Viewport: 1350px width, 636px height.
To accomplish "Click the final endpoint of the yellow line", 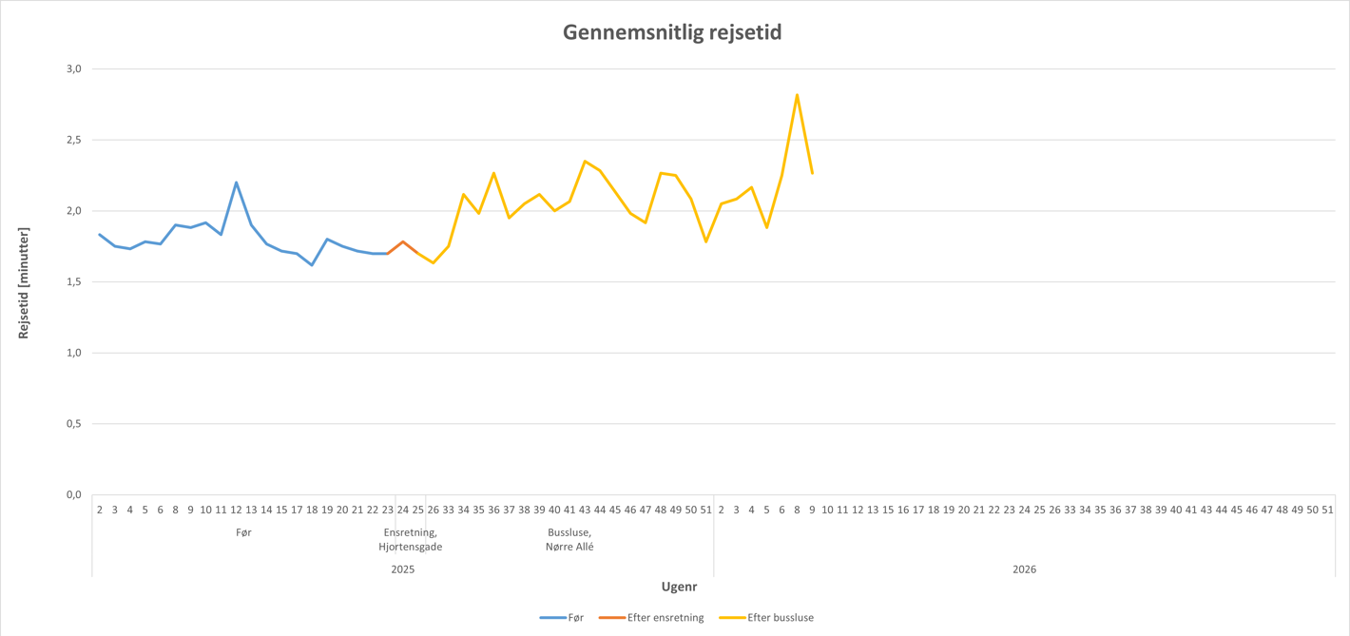I will [x=812, y=173].
